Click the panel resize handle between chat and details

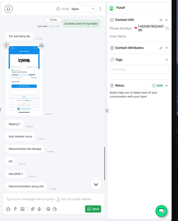click(x=107, y=110)
